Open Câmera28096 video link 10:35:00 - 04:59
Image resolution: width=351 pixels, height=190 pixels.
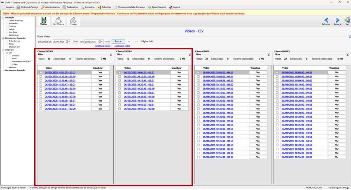click(218, 121)
